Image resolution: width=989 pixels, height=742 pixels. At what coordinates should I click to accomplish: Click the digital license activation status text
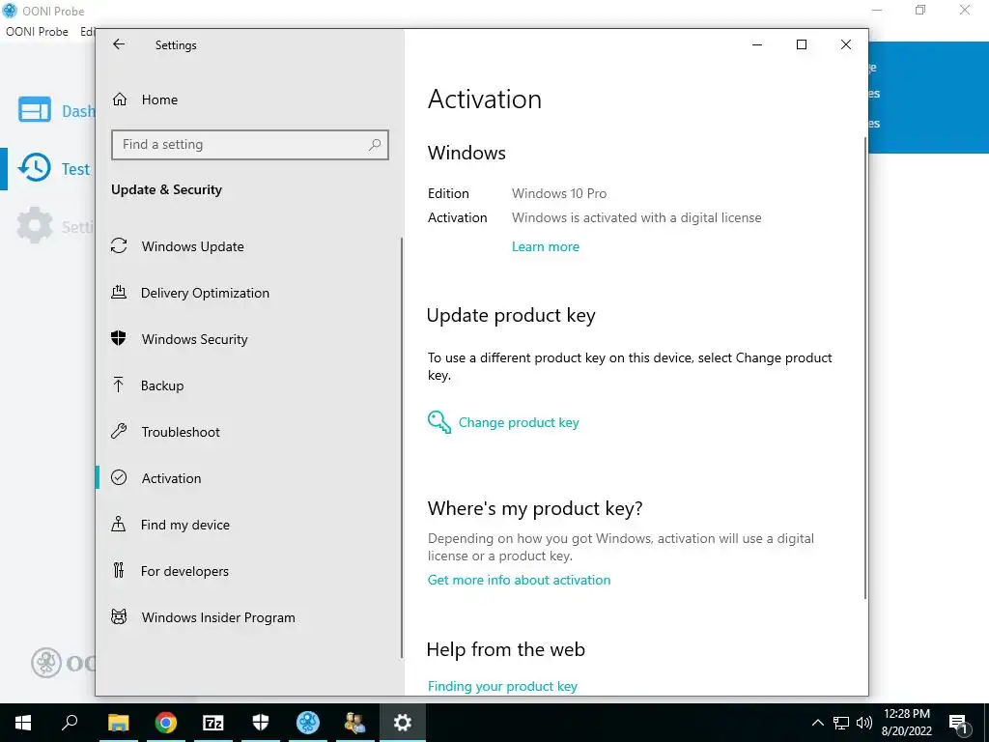click(636, 217)
